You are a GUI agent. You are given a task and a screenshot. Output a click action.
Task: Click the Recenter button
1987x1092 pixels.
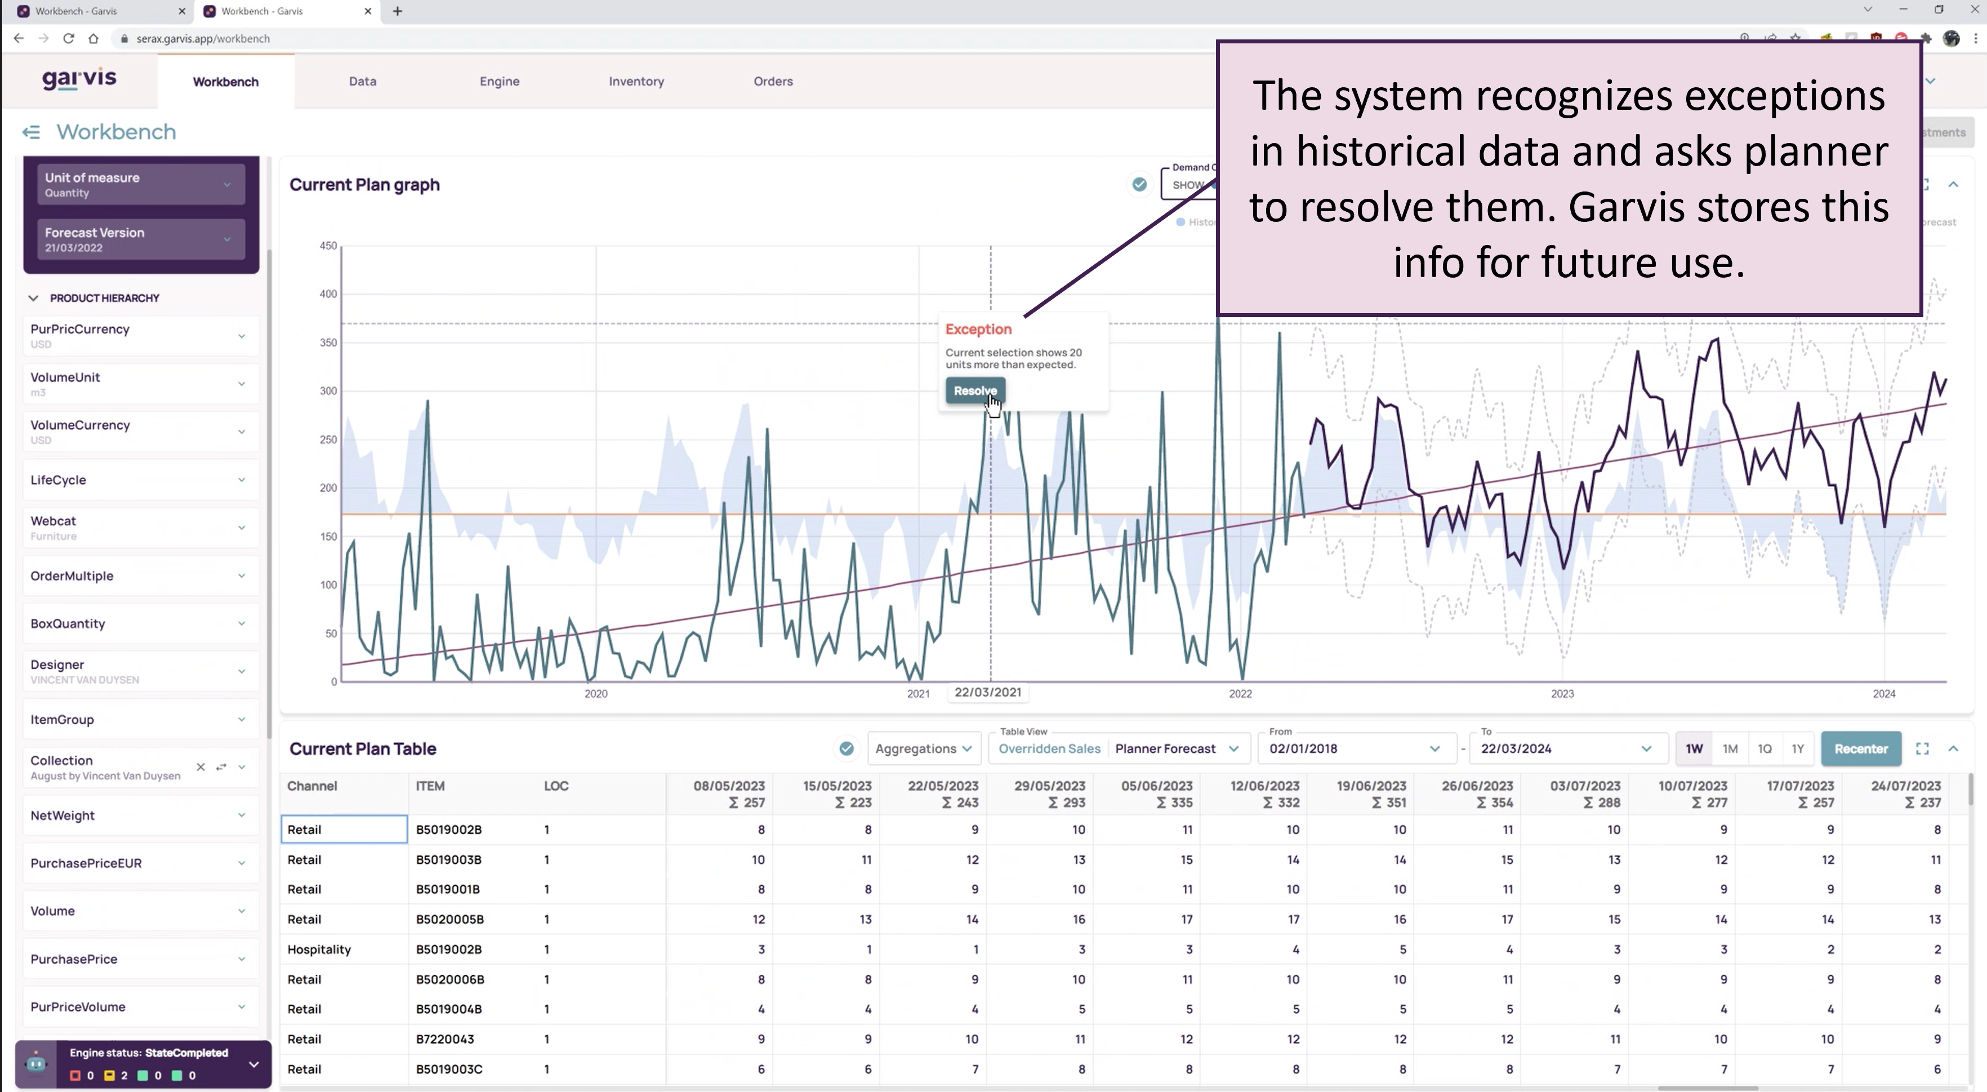point(1860,749)
